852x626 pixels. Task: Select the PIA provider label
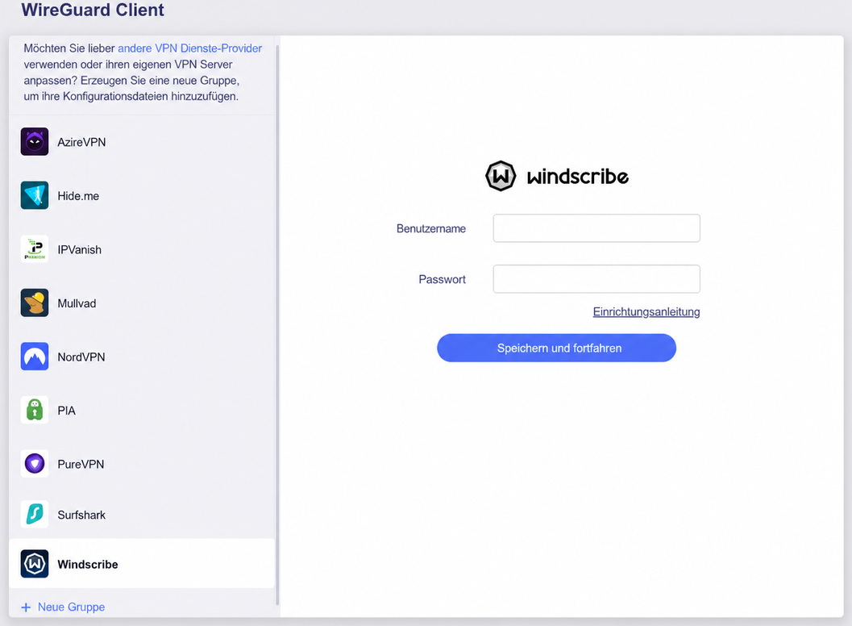pyautogui.click(x=66, y=411)
